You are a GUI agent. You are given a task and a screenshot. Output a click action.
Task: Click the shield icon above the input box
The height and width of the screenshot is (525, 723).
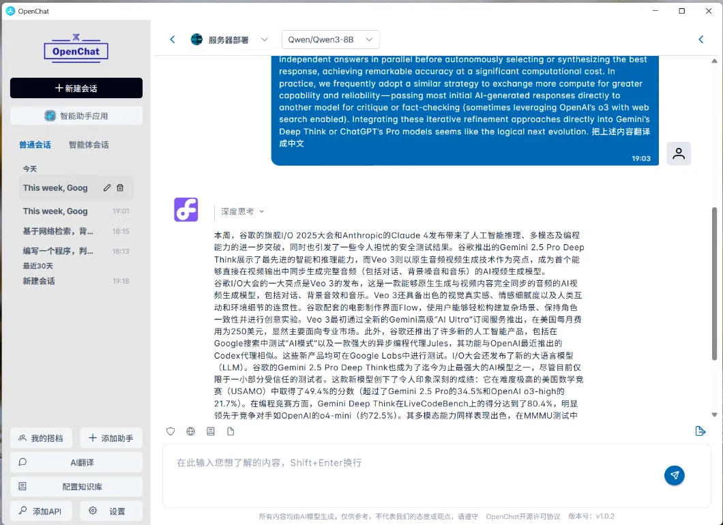point(171,432)
